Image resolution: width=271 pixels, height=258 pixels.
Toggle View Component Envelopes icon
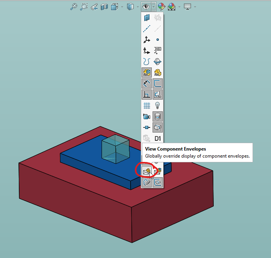147,171
